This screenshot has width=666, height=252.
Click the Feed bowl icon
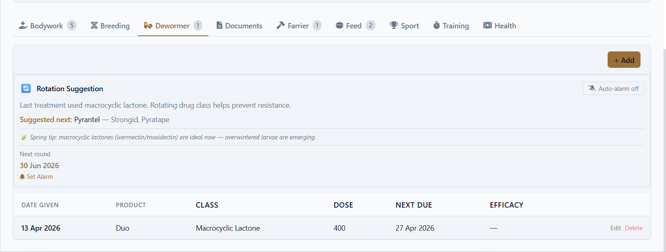340,25
